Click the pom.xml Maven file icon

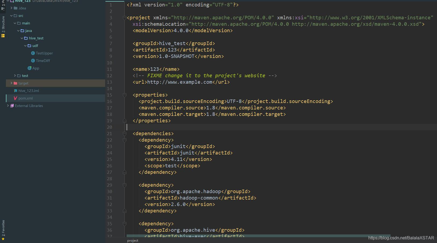coord(16,98)
